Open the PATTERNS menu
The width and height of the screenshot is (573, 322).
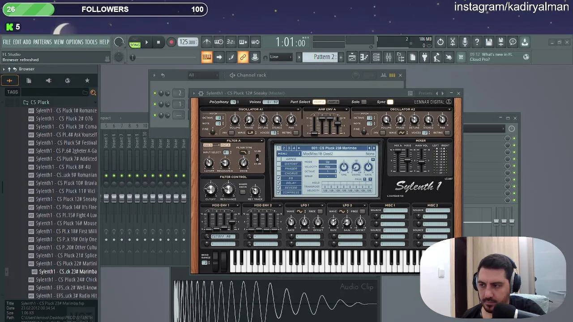43,42
